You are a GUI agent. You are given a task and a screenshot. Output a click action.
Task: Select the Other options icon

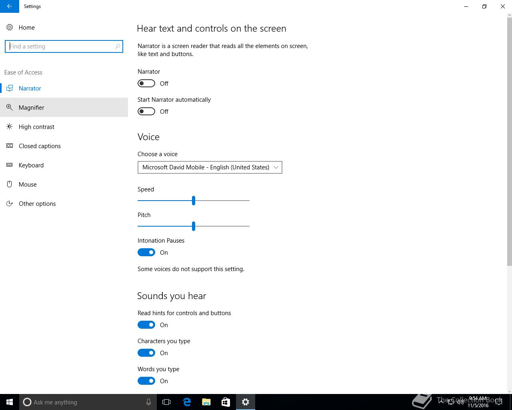[10, 203]
